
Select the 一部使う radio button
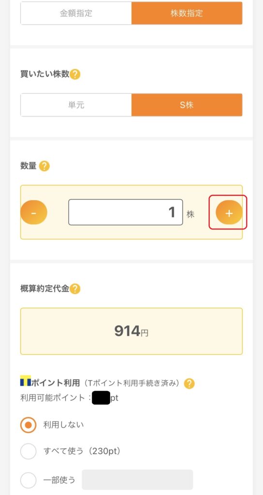tap(29, 480)
